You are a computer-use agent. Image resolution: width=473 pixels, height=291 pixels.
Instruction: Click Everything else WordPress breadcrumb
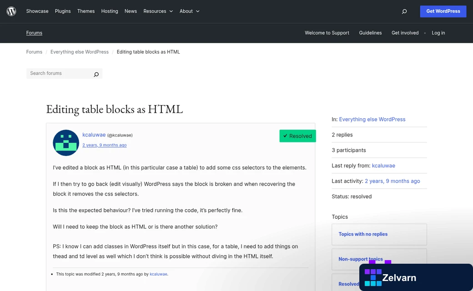point(79,52)
